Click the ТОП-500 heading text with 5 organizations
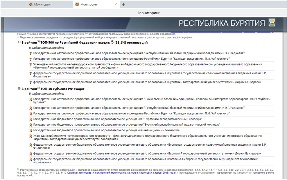Screen dimensions: 287x180 coord(84,43)
